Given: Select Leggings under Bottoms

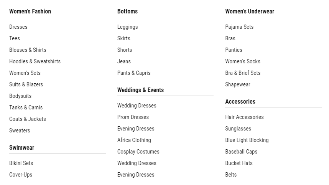Looking at the screenshot, I should click(127, 27).
